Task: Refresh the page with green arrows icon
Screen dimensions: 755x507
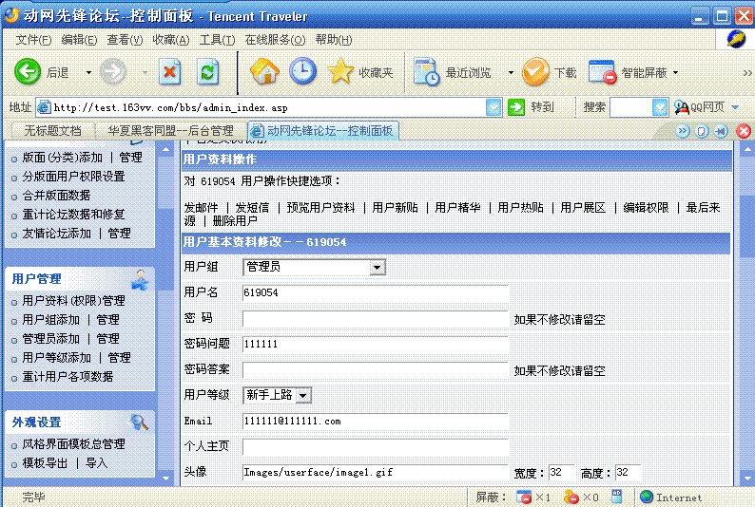Action: tap(207, 71)
